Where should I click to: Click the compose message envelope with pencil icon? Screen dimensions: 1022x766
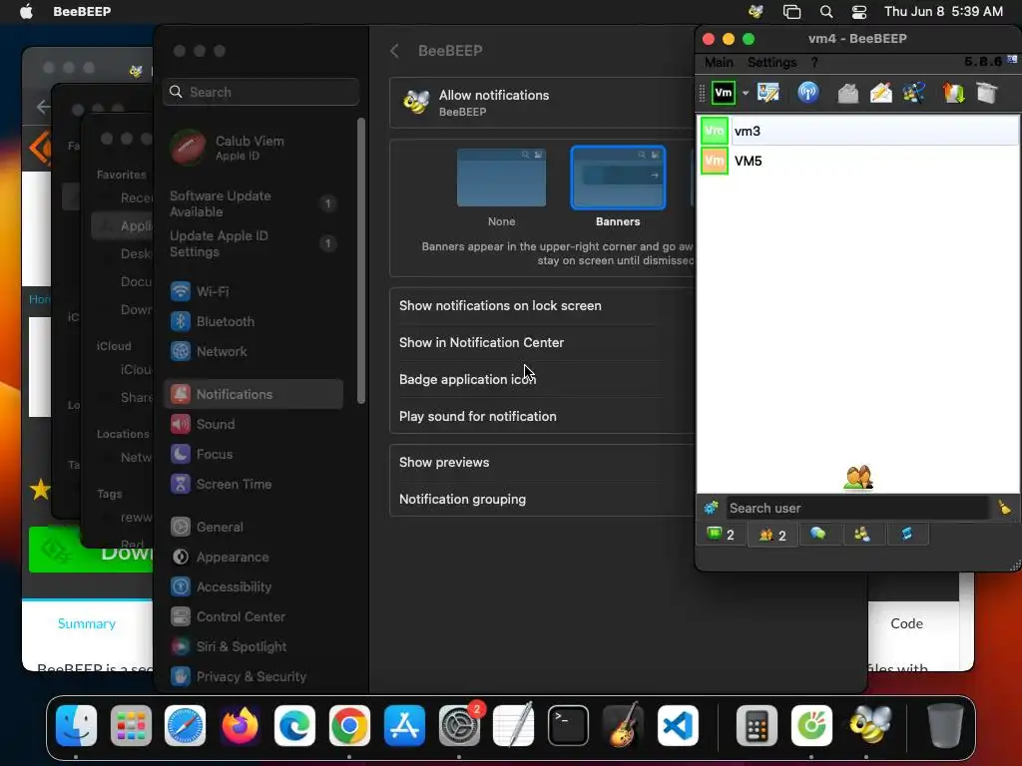[880, 93]
